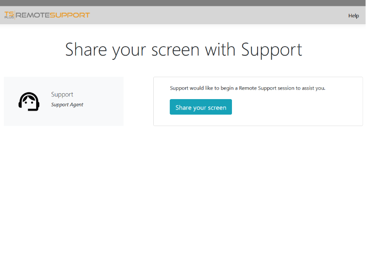Image resolution: width=366 pixels, height=274 pixels.
Task: Click the small PLUS text under TS
Action: point(9,17)
